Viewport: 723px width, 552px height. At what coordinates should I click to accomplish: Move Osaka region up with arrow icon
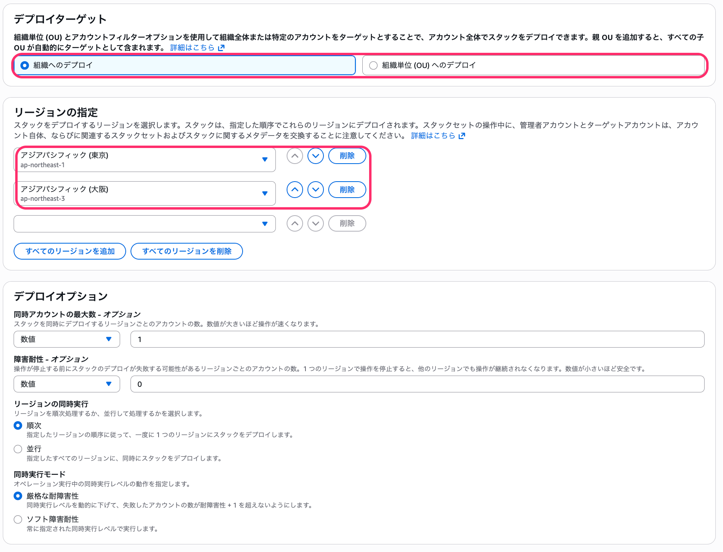click(x=295, y=190)
